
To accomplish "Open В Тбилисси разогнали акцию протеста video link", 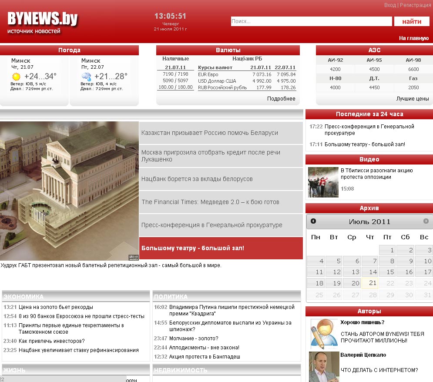I will click(377, 174).
